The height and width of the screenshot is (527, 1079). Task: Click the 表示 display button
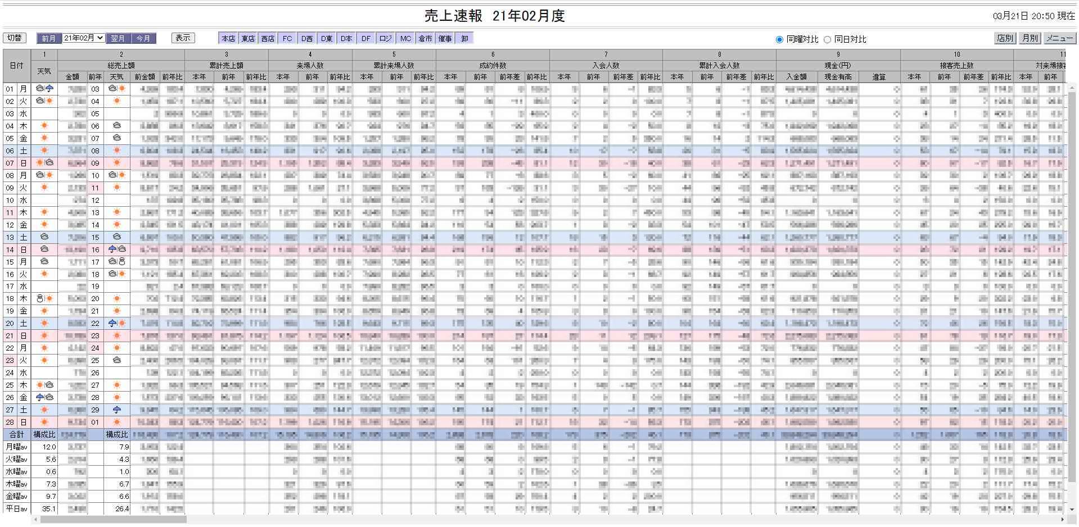(x=183, y=38)
